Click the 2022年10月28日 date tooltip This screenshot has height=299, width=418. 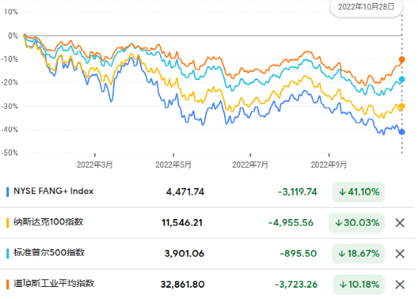click(366, 7)
